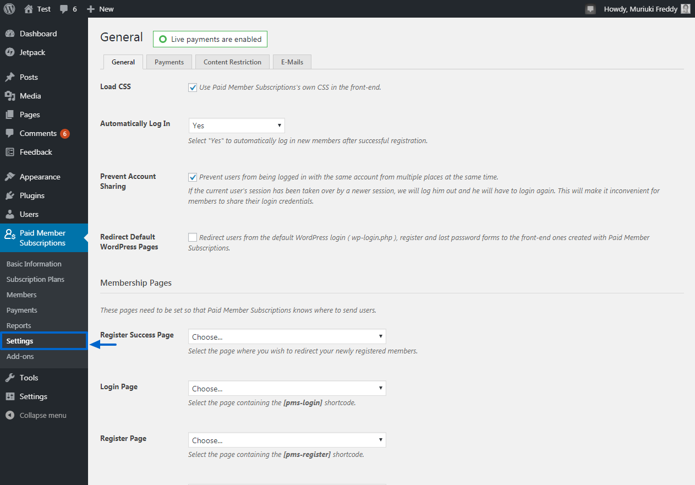Open the comments bubble icon in admin bar

pos(64,9)
